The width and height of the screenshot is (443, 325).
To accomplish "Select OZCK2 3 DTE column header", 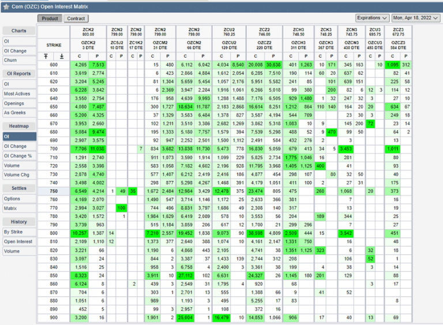I will coord(88,45).
